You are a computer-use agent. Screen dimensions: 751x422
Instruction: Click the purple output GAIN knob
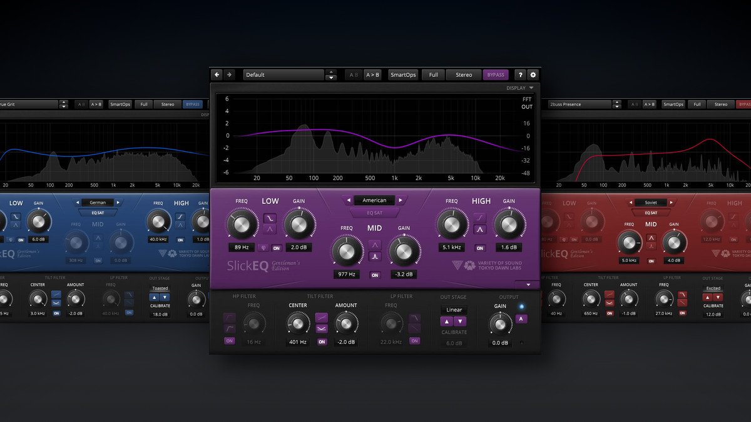(499, 324)
